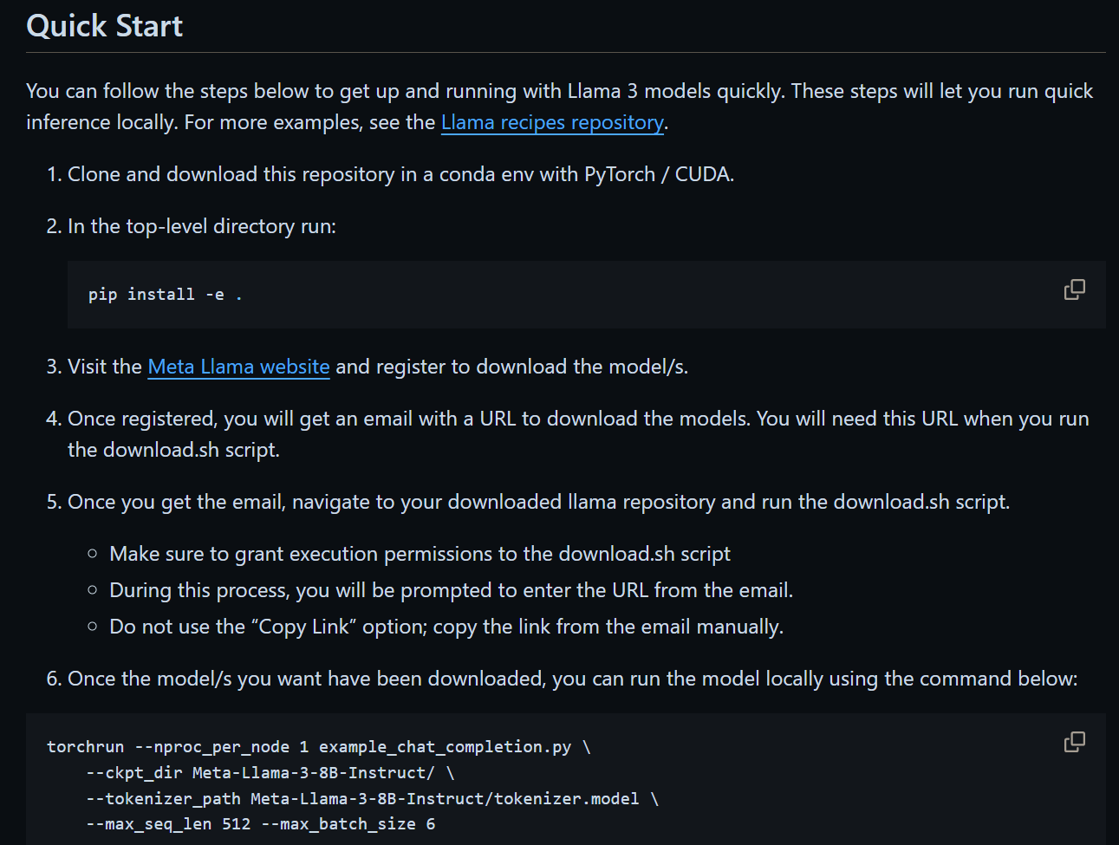The height and width of the screenshot is (845, 1119).
Task: Click the 'torchrun --nproc_per_node 1' code line
Action: pyautogui.click(x=319, y=747)
